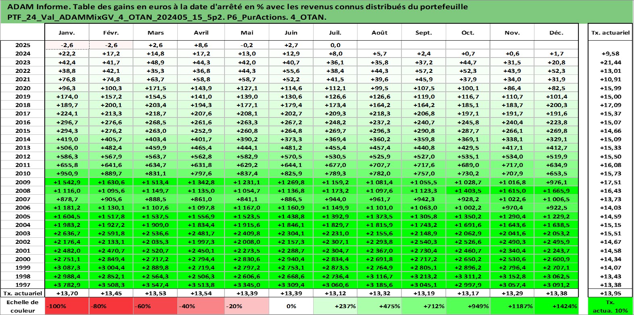Select the '+944,0' cell for Juil. 2007
The height and width of the screenshot is (315, 634).
(335, 199)
